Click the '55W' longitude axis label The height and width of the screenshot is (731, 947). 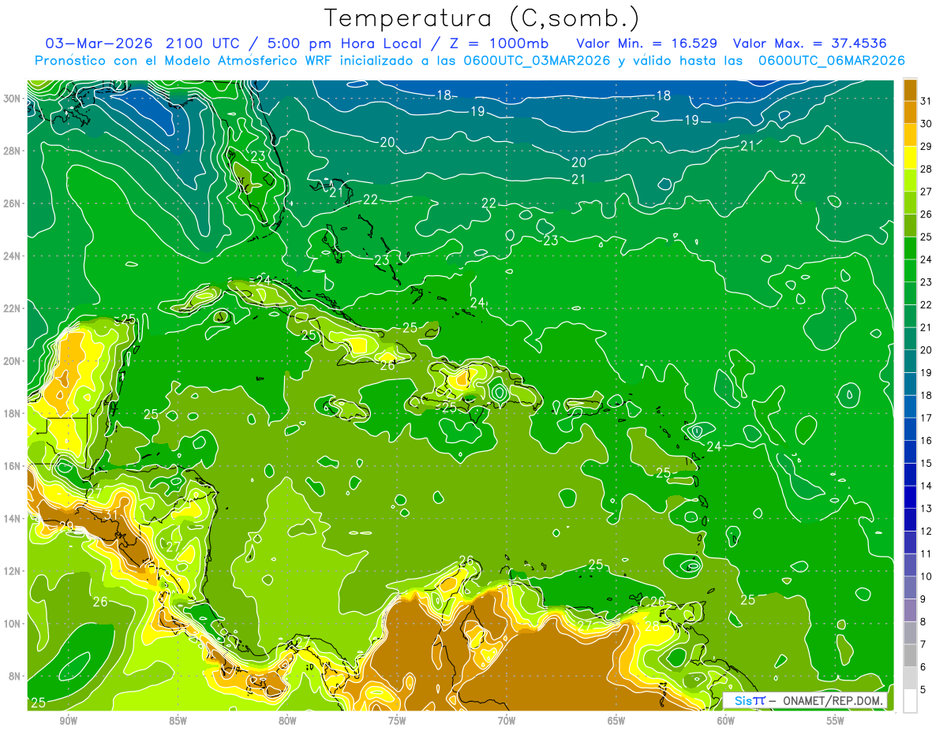click(836, 721)
